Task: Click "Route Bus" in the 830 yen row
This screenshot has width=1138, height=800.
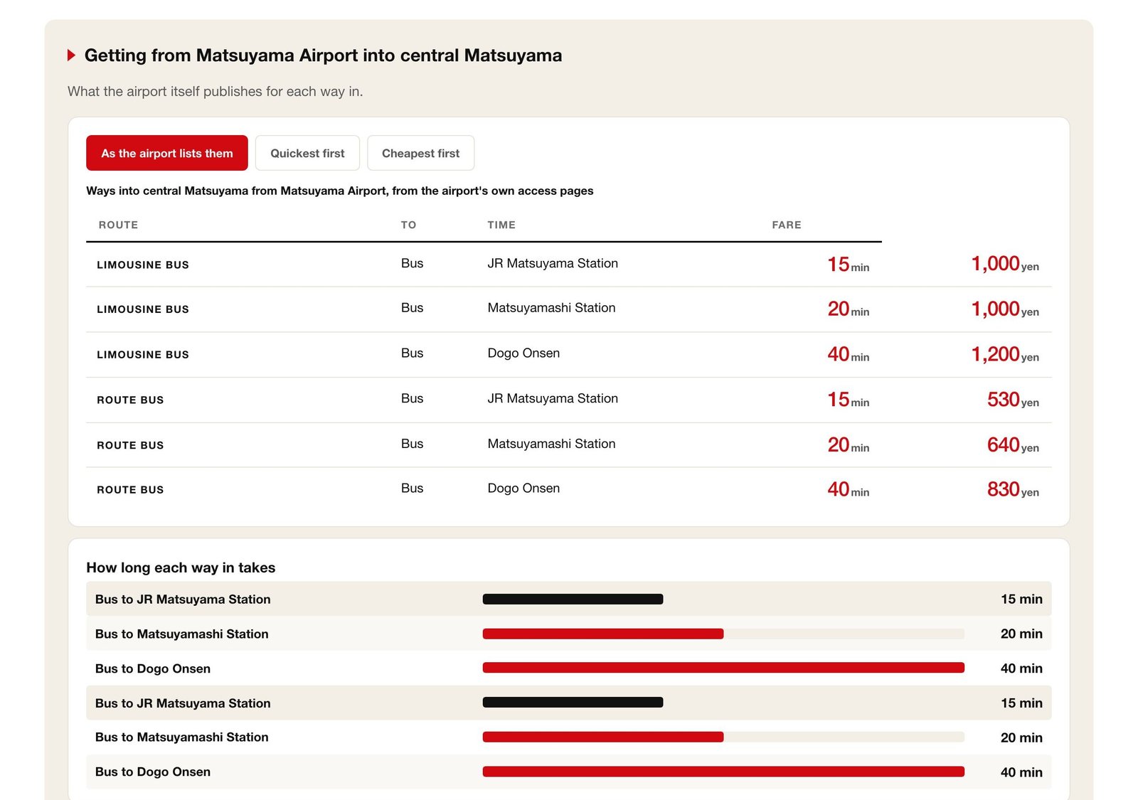Action: (x=130, y=490)
